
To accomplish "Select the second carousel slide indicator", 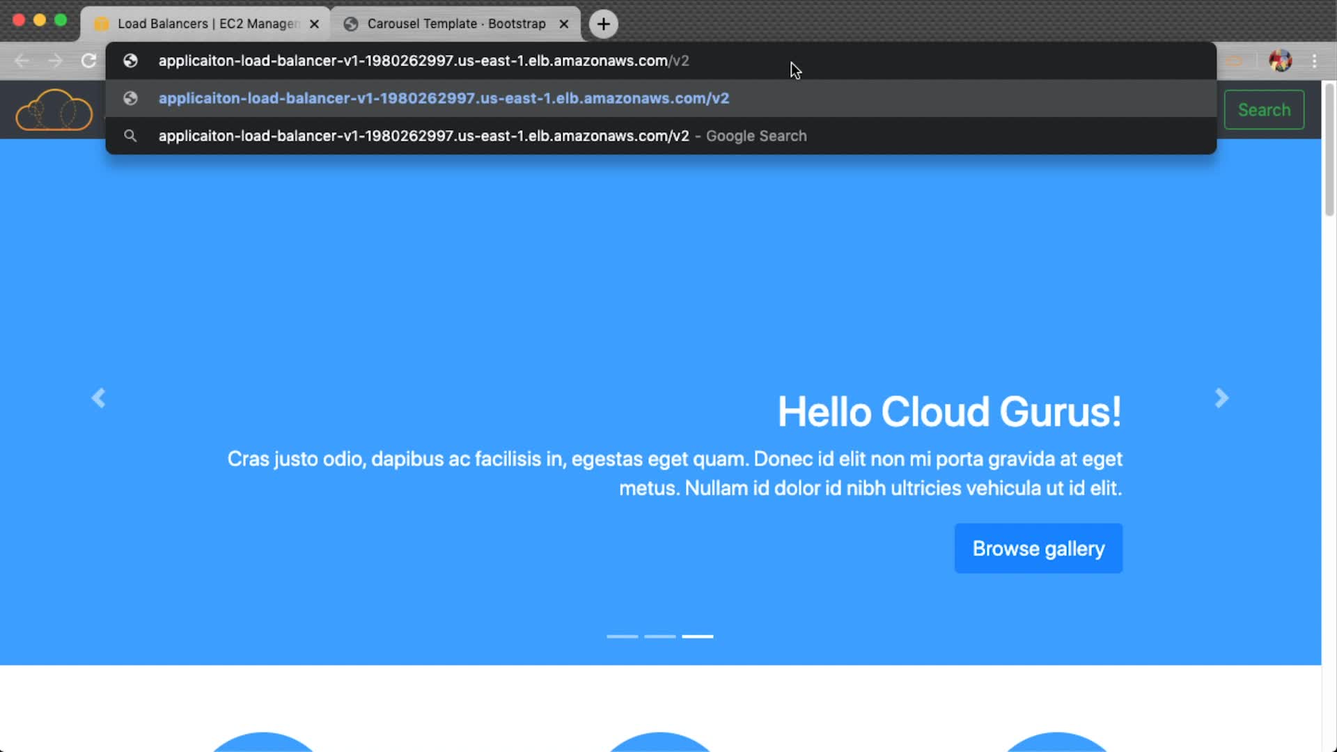I will click(x=659, y=636).
